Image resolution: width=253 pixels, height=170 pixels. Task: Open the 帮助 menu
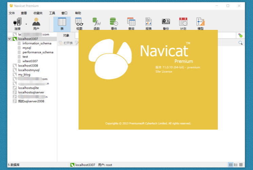point(78,13)
